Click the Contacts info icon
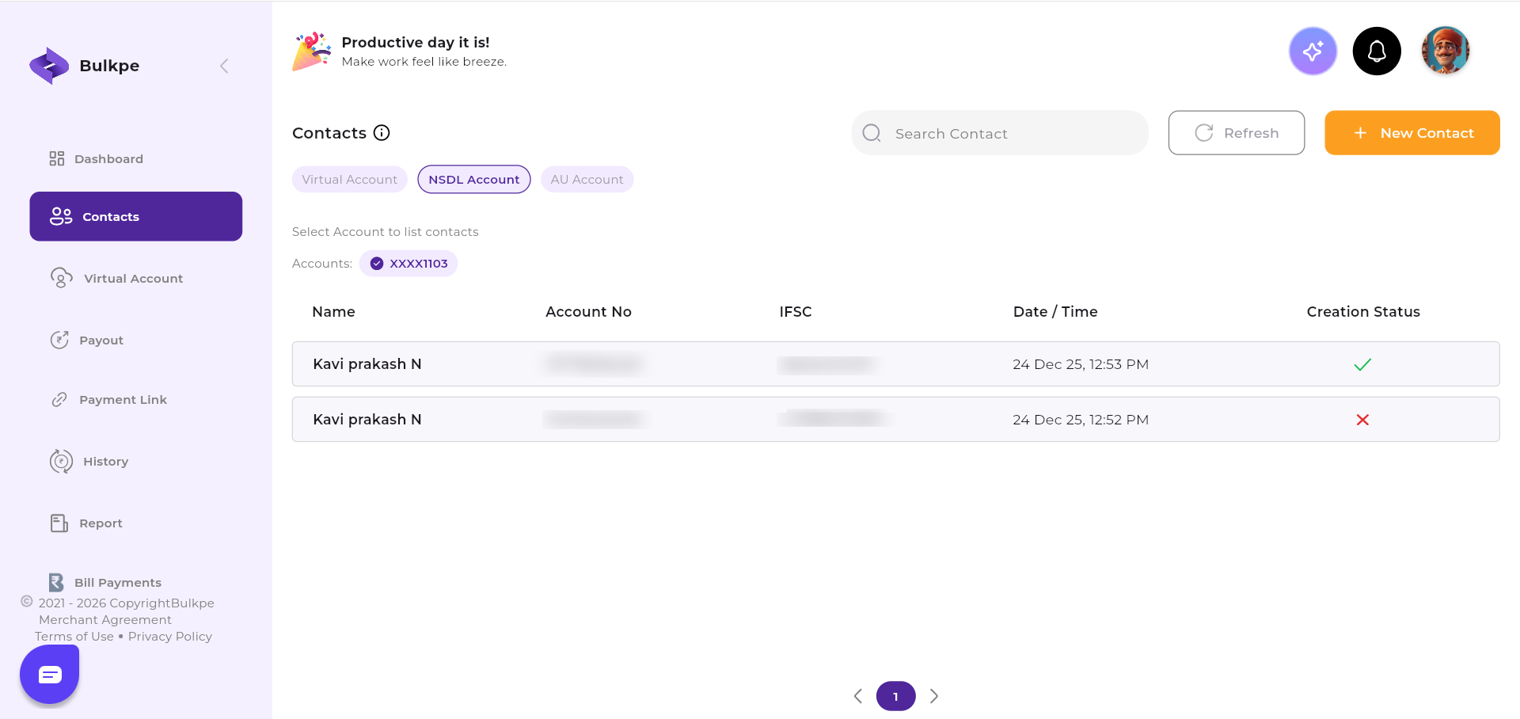The image size is (1520, 719). [382, 133]
